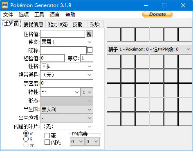Click the 亲密度 friendship input field
Screen dimensions: 193x151
(x=67, y=83)
